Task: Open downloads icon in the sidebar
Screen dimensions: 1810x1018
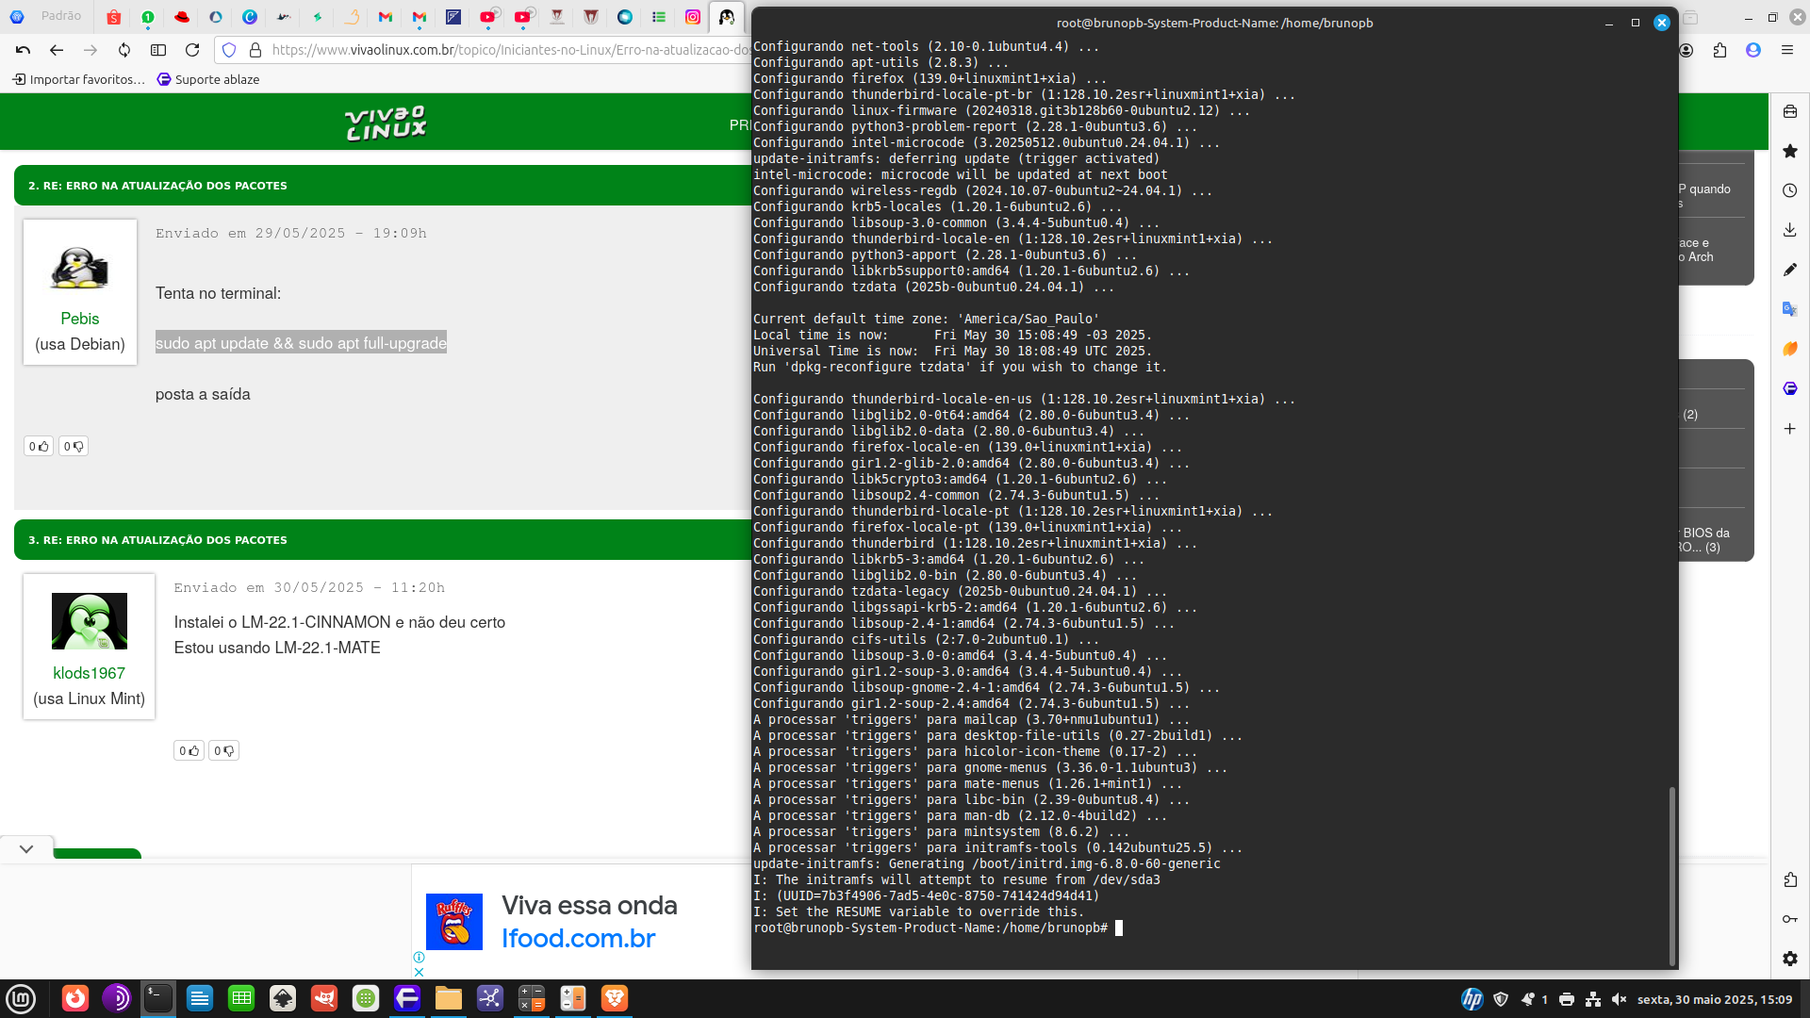Action: [x=1790, y=230]
